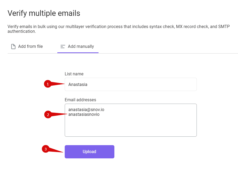The height and width of the screenshot is (170, 238).
Task: Click the purple underline below Add manually
Action: click(78, 53)
